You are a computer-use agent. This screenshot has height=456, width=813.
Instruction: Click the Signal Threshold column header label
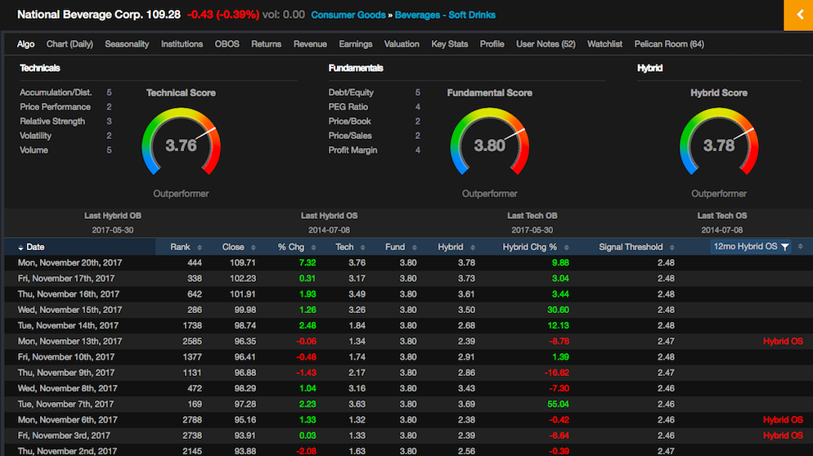point(631,247)
